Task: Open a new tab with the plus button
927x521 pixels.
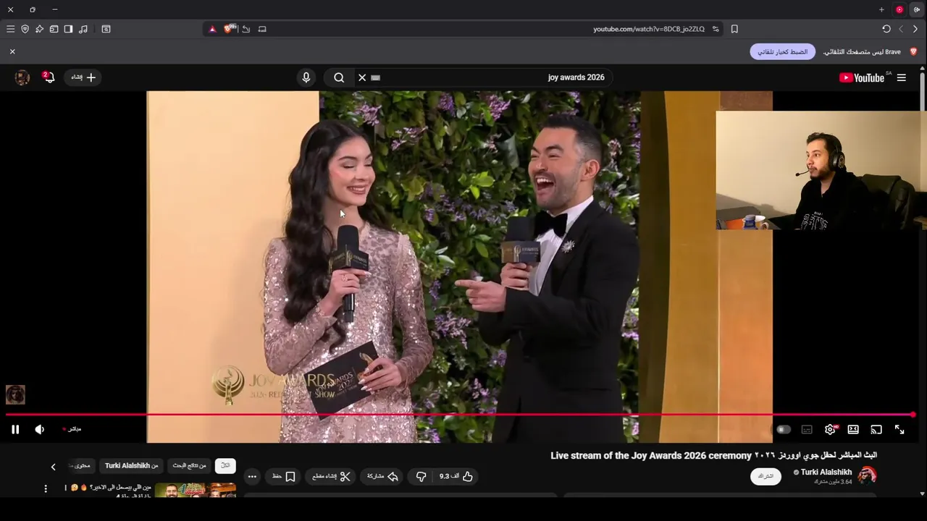Action: click(x=881, y=9)
